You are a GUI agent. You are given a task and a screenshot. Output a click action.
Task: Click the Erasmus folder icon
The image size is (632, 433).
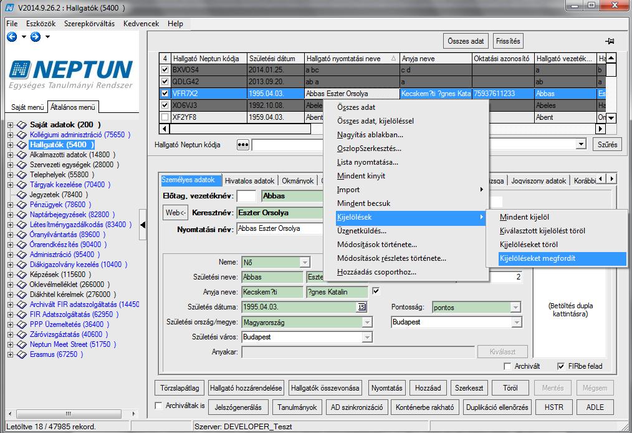[x=21, y=354]
